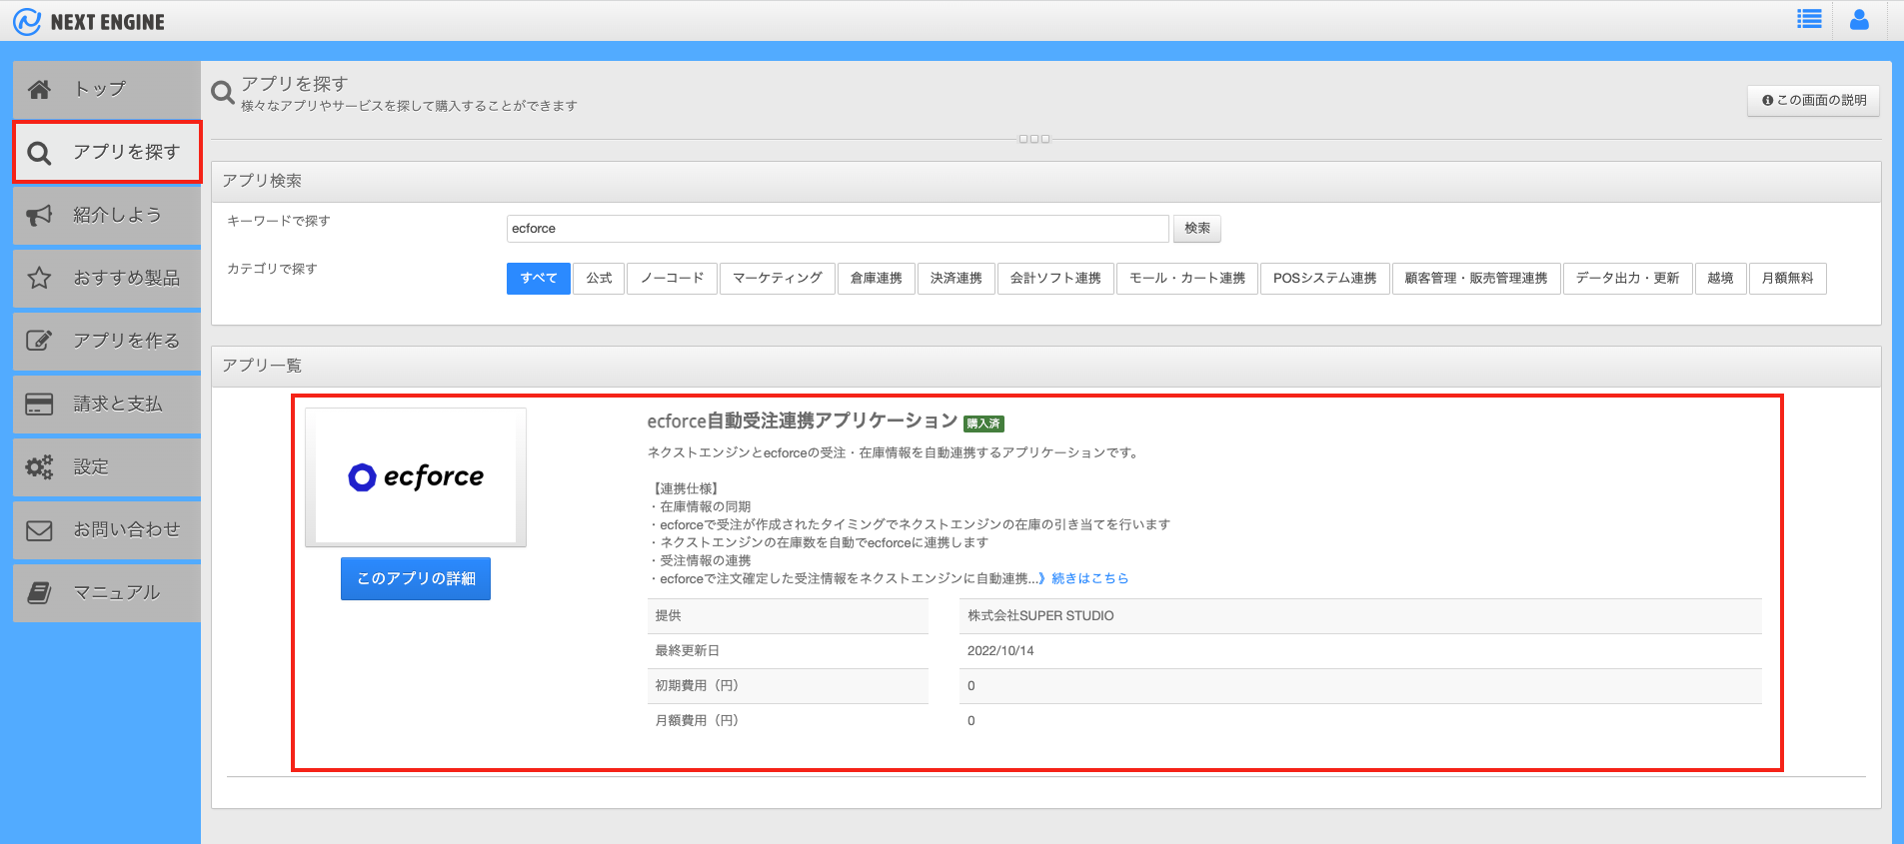Click the 購入済 badge
The image size is (1904, 844).
point(983,423)
